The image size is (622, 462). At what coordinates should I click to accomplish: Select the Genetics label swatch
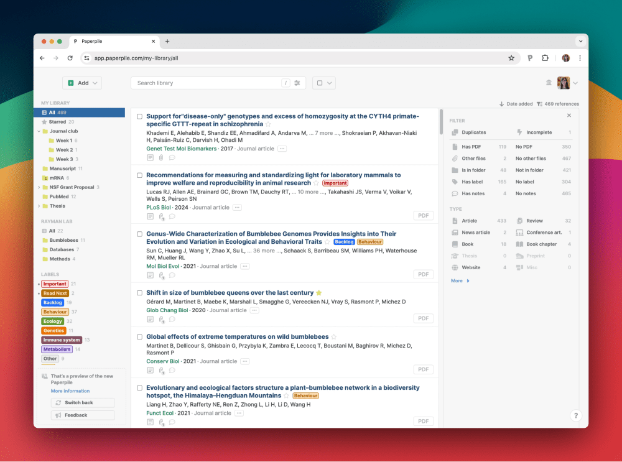pyautogui.click(x=53, y=331)
